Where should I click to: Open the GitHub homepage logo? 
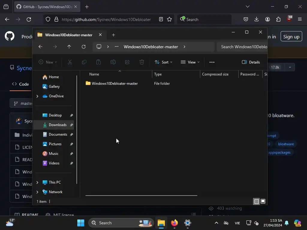coord(10,36)
